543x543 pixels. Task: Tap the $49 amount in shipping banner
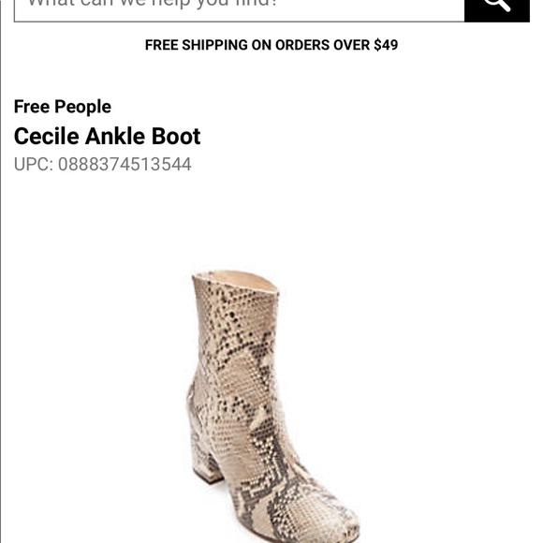click(x=386, y=45)
